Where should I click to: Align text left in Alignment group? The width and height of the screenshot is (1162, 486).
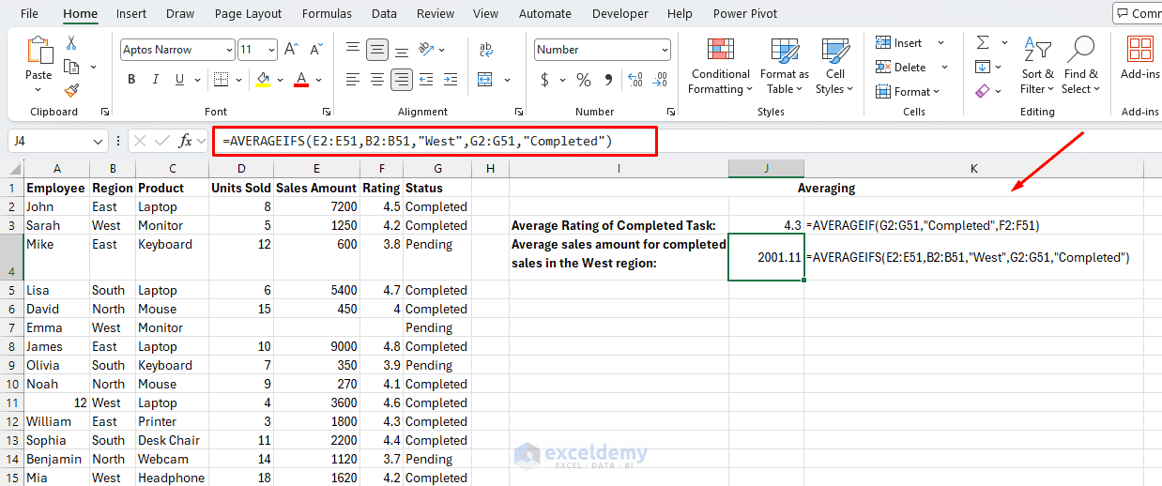click(x=353, y=80)
